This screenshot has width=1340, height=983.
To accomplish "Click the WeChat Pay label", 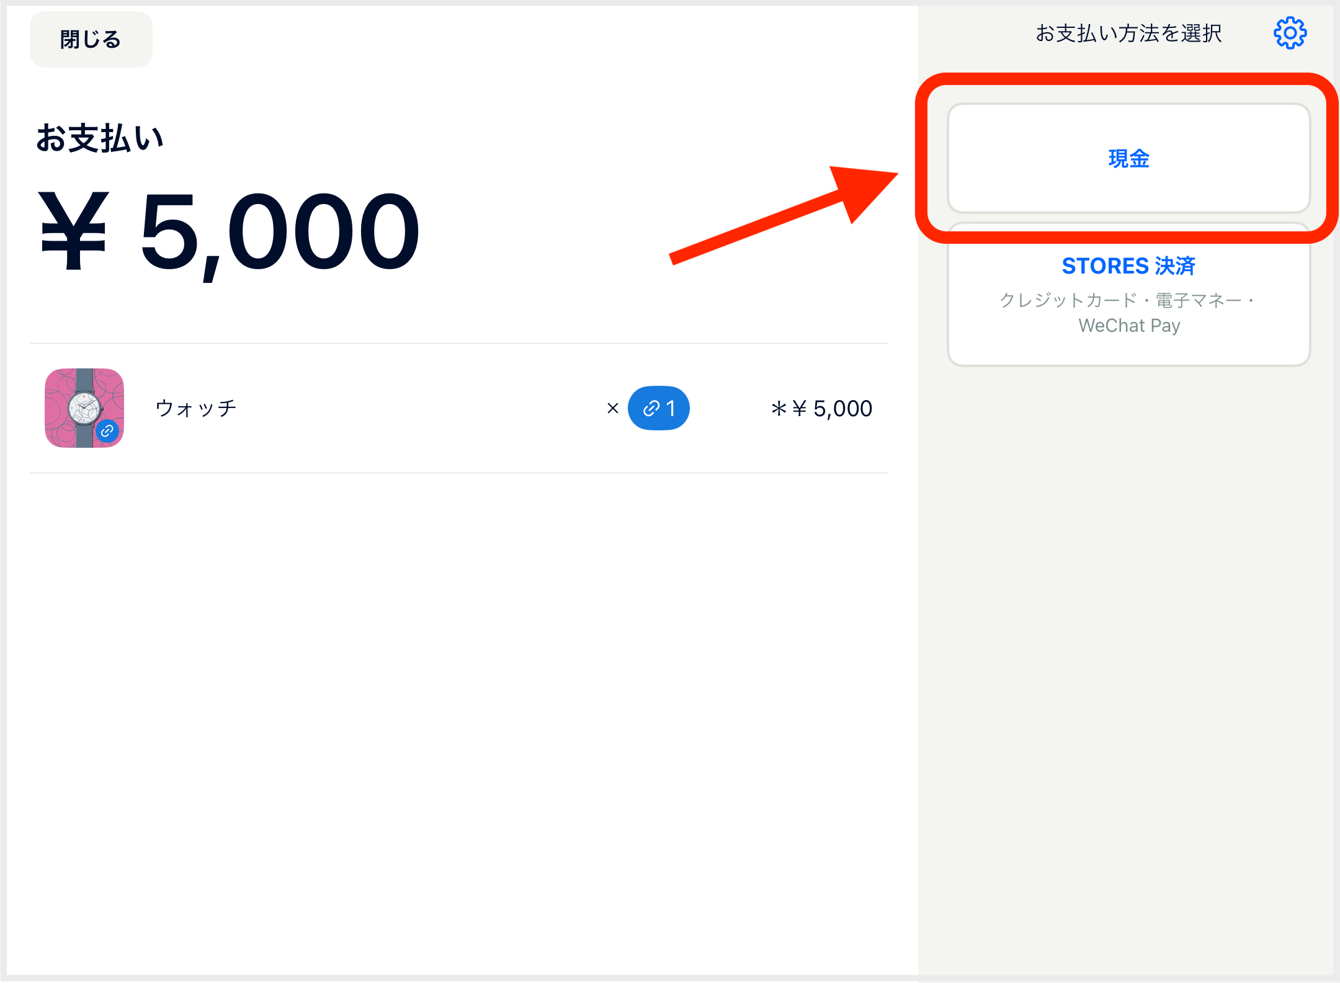I will [1129, 326].
